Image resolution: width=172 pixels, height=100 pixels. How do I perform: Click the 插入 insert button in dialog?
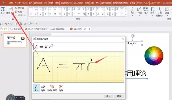108,96
